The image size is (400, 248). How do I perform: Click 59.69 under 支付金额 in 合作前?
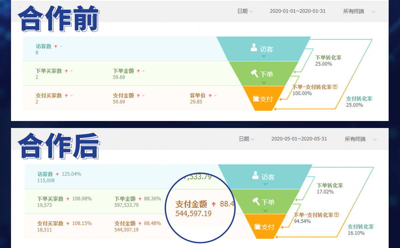pyautogui.click(x=119, y=102)
